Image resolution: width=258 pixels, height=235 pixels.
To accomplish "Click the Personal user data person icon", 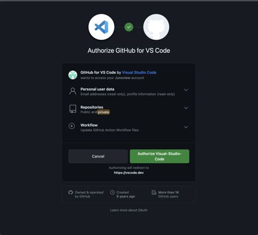I will 73,91.
